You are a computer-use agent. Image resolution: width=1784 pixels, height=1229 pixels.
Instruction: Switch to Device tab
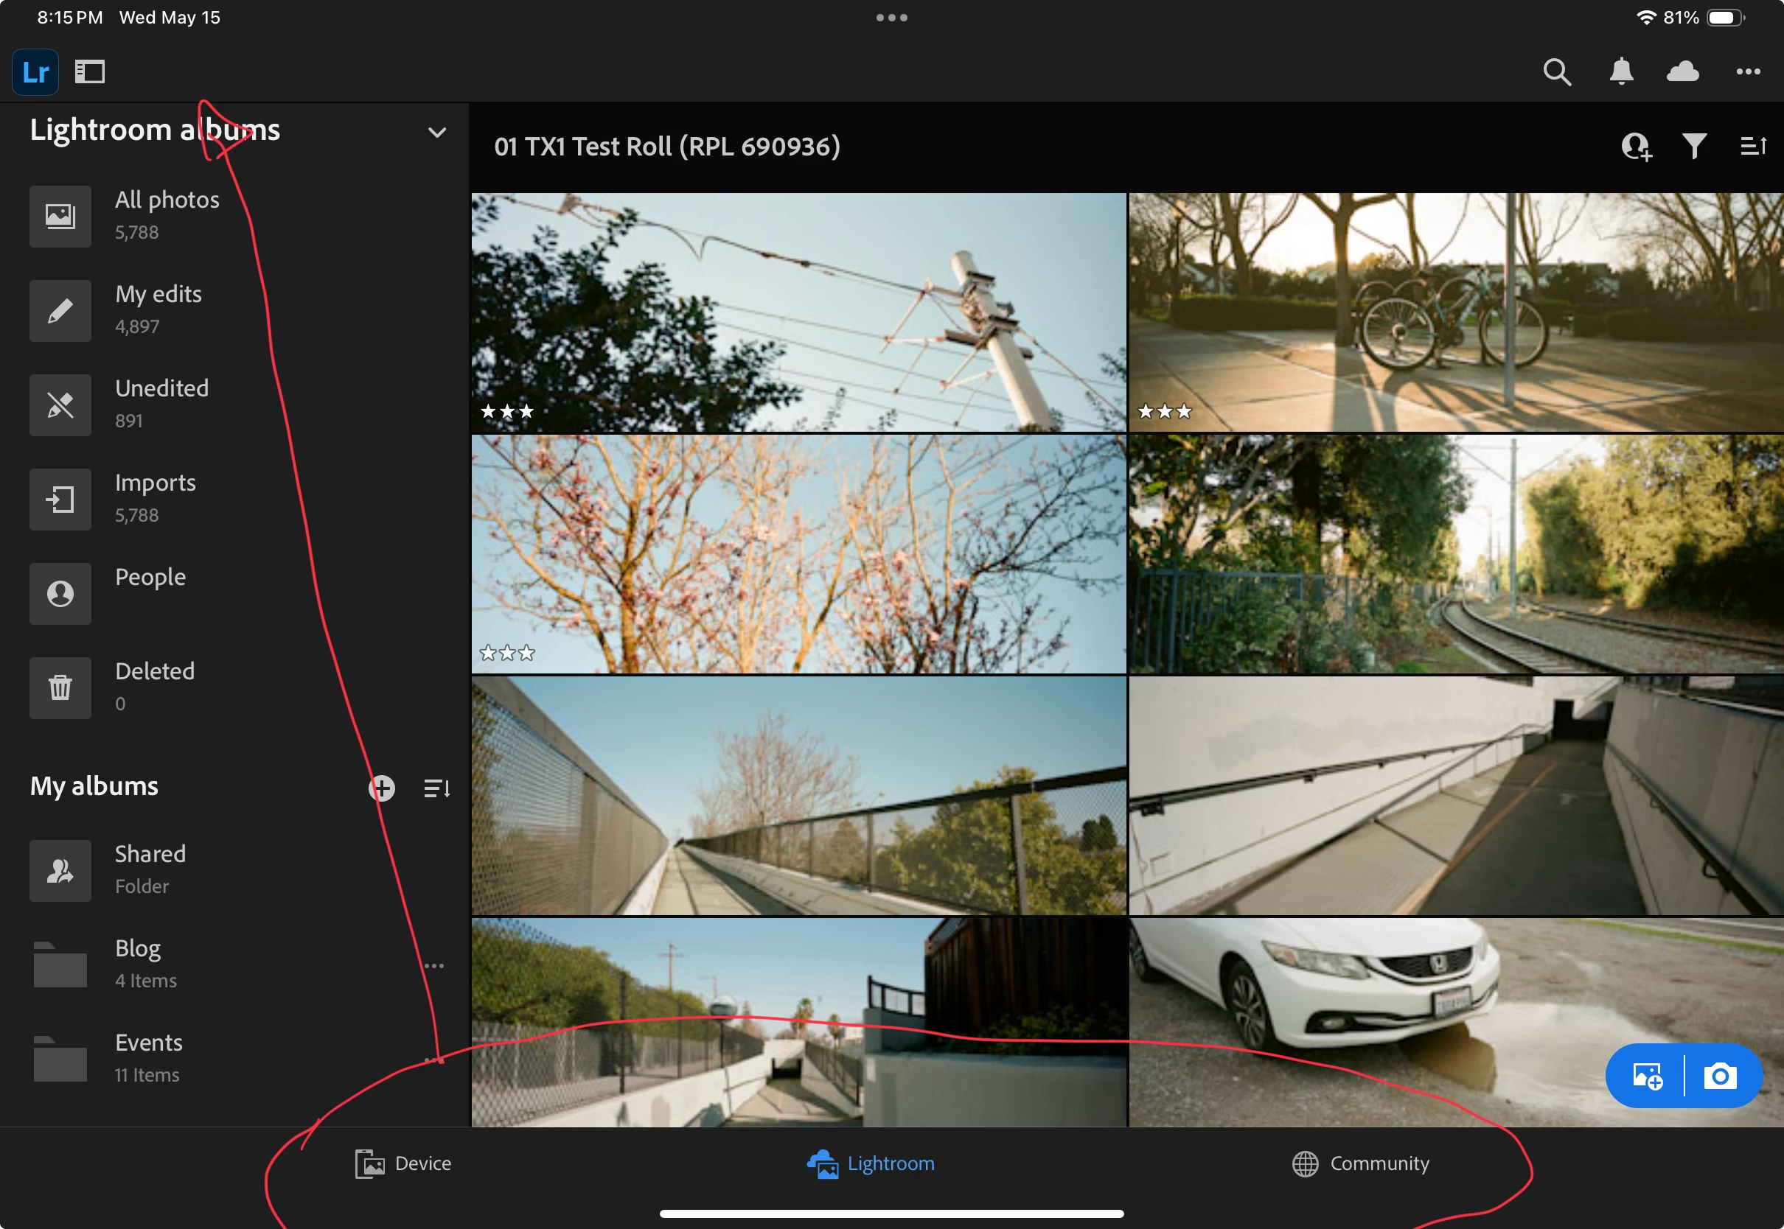pyautogui.click(x=403, y=1163)
